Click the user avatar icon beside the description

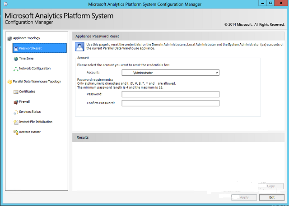(79, 46)
